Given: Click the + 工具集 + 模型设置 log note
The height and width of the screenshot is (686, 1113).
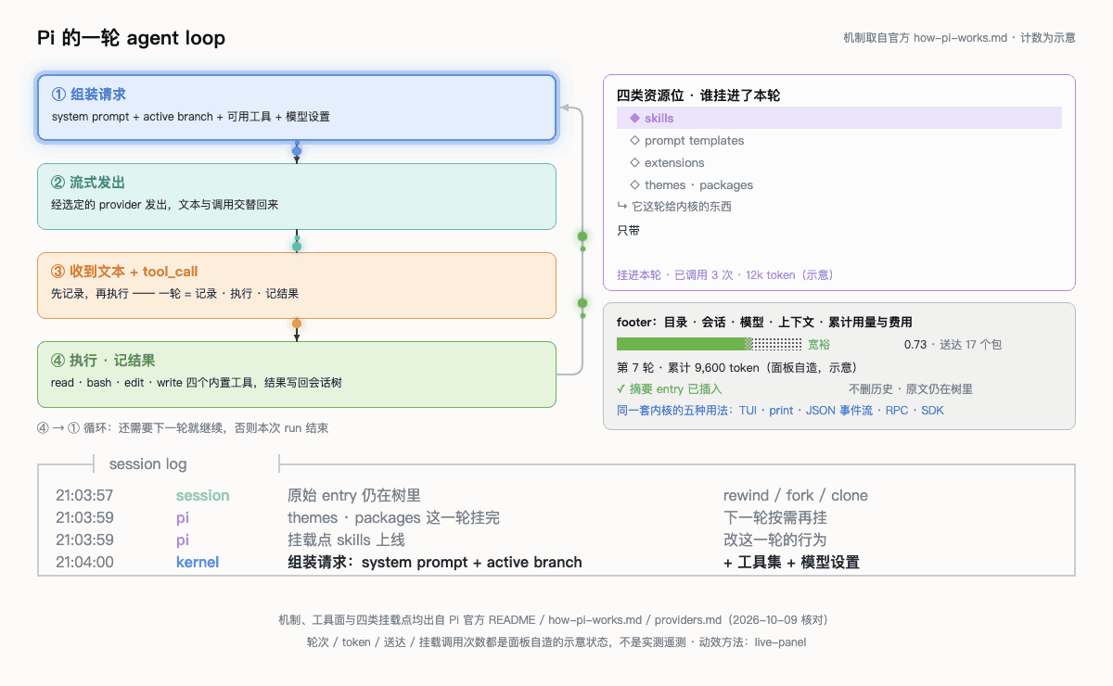Looking at the screenshot, I should click(791, 563).
